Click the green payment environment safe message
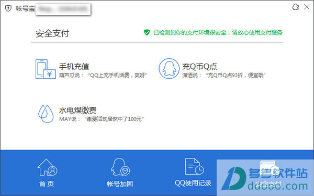Screen dimensions: 314x196 click(218, 32)
